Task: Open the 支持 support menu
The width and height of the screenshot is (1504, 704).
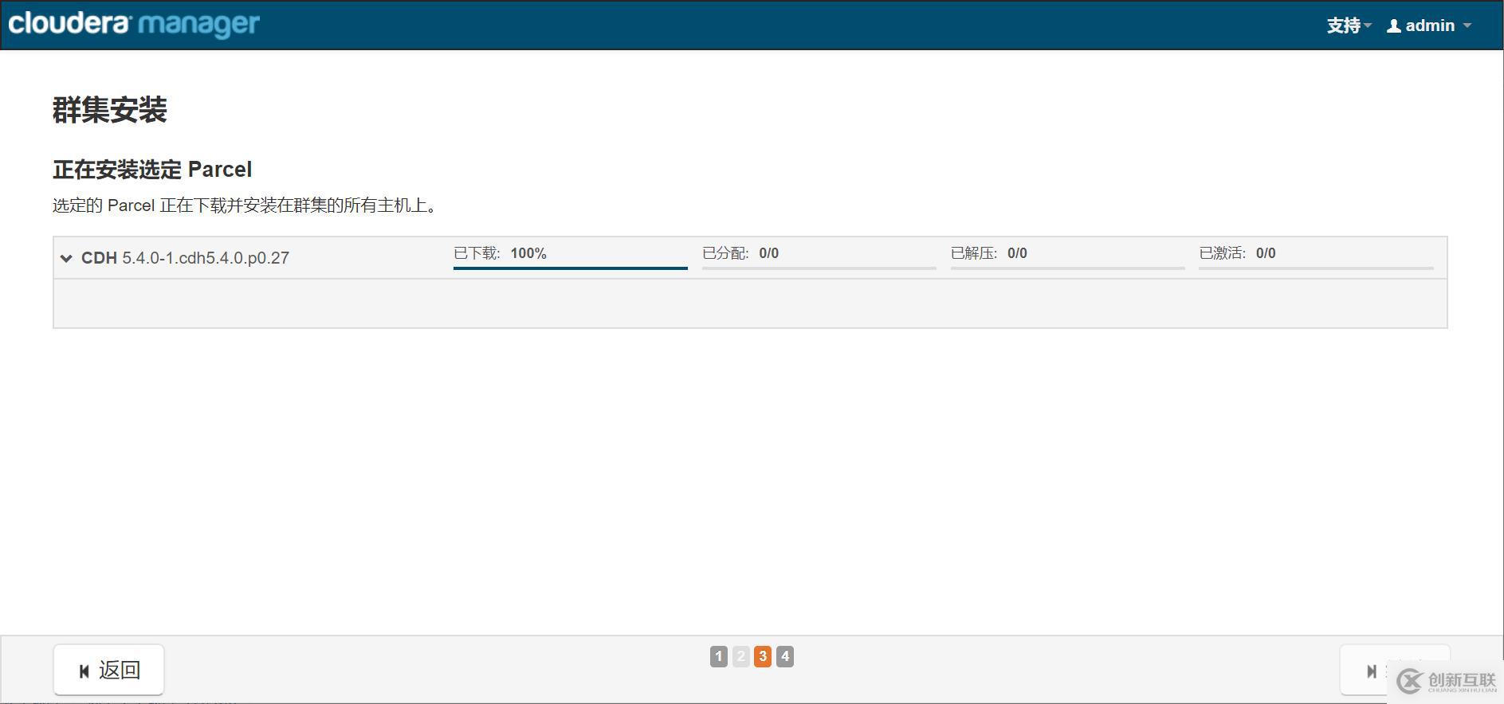Action: [x=1349, y=25]
